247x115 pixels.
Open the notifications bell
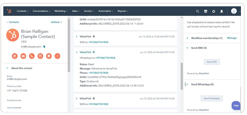point(222,11)
